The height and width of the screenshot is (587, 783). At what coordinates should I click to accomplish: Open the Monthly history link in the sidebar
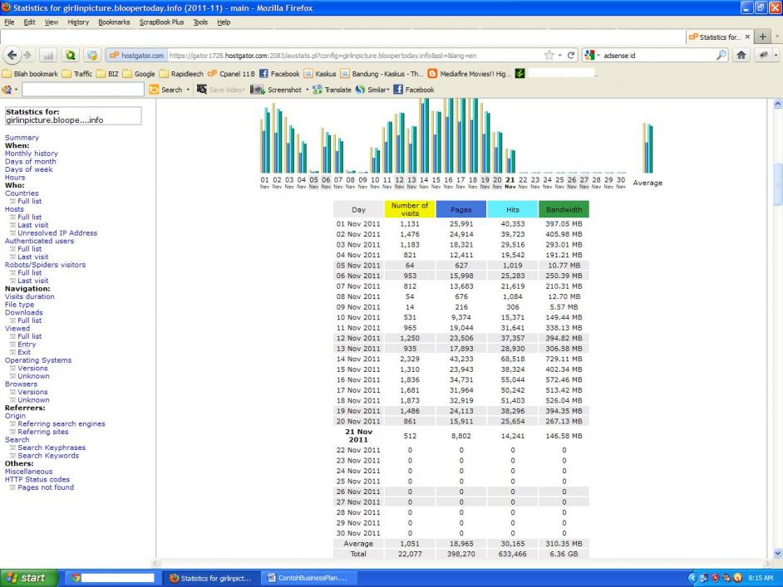(x=32, y=154)
